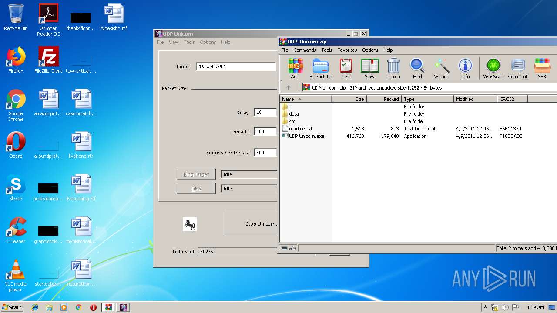Open the Help menu in WinRAR
This screenshot has width=557, height=313.
point(388,50)
